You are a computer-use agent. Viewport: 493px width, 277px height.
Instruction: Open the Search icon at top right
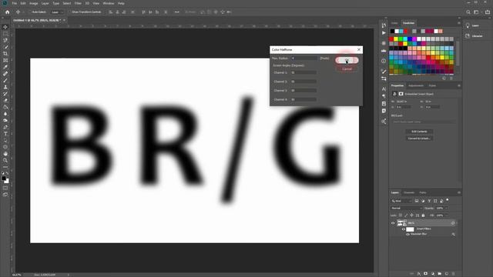(x=468, y=12)
